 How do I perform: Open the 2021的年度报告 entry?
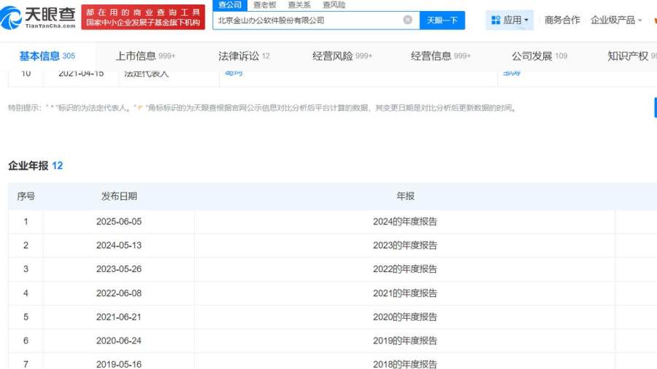pos(404,293)
